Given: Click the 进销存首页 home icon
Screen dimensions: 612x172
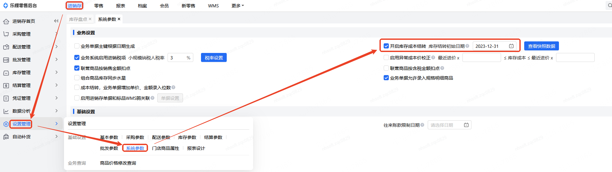Looking at the screenshot, I should pos(6,21).
